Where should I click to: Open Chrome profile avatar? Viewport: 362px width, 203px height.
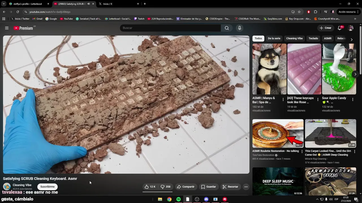pyautogui.click(x=333, y=12)
